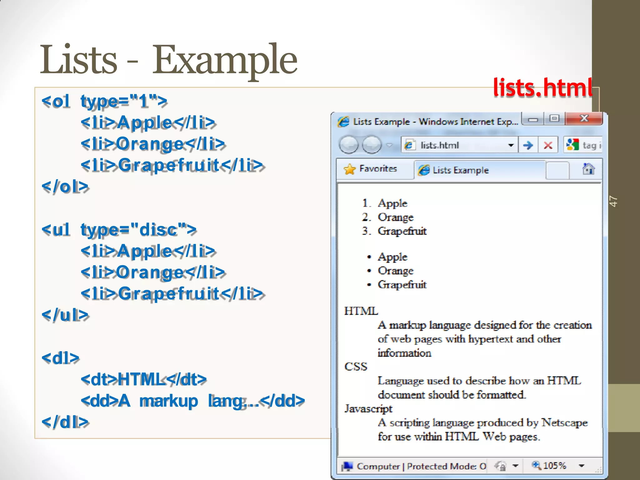Click the browser Forward button
640x480 pixels.
372,145
